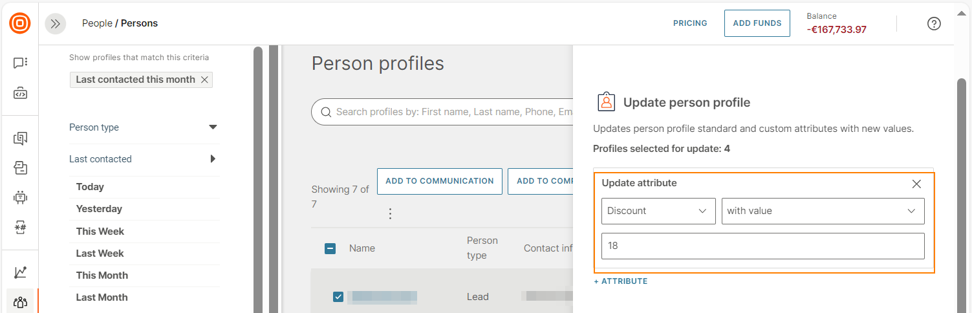Open the Discount attribute dropdown
Screen dimensions: 972x313
(658, 211)
